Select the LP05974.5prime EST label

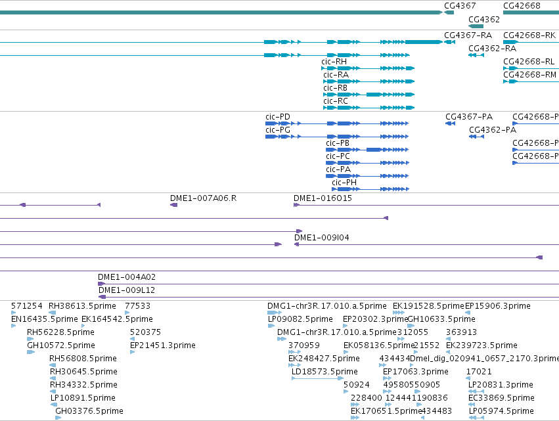[501, 411]
